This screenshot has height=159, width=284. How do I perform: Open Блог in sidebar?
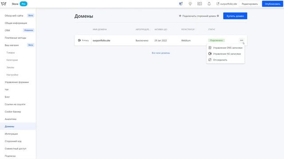click(x=7, y=97)
